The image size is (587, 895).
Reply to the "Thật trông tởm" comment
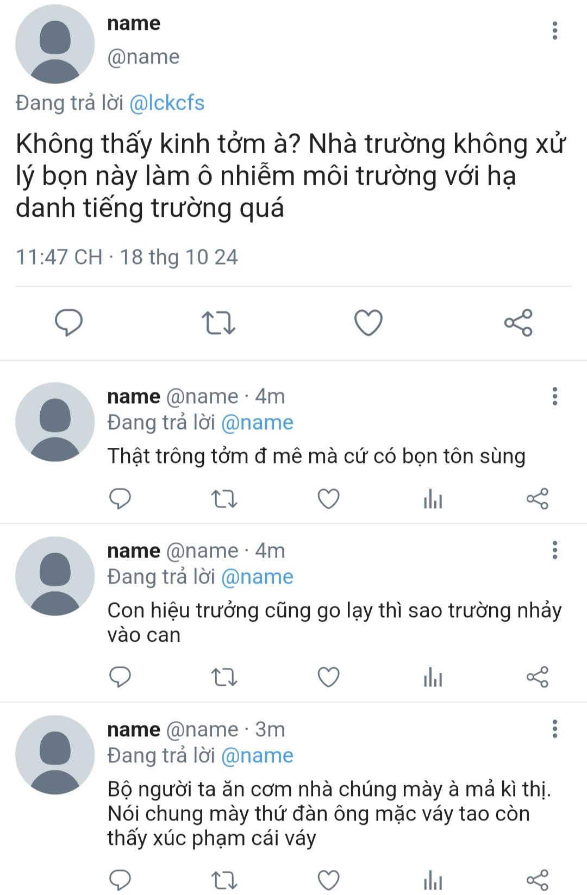point(120,498)
